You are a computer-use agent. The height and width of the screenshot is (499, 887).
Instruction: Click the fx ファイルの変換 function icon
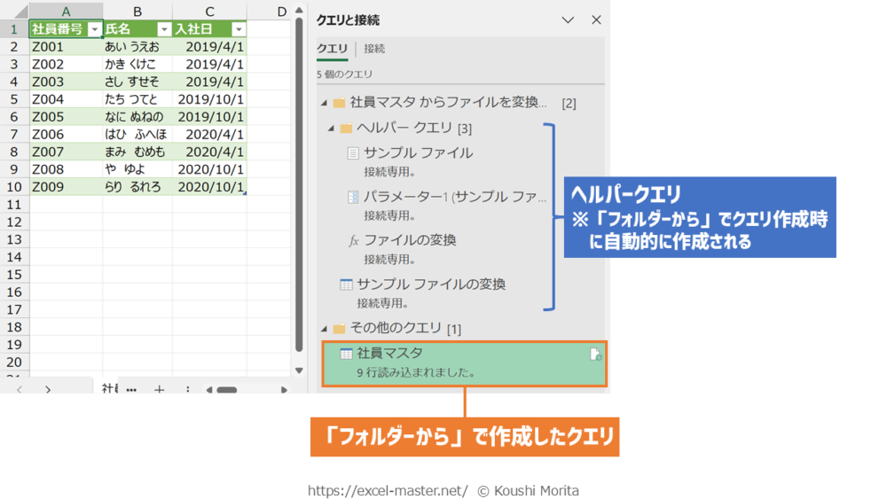(x=353, y=241)
